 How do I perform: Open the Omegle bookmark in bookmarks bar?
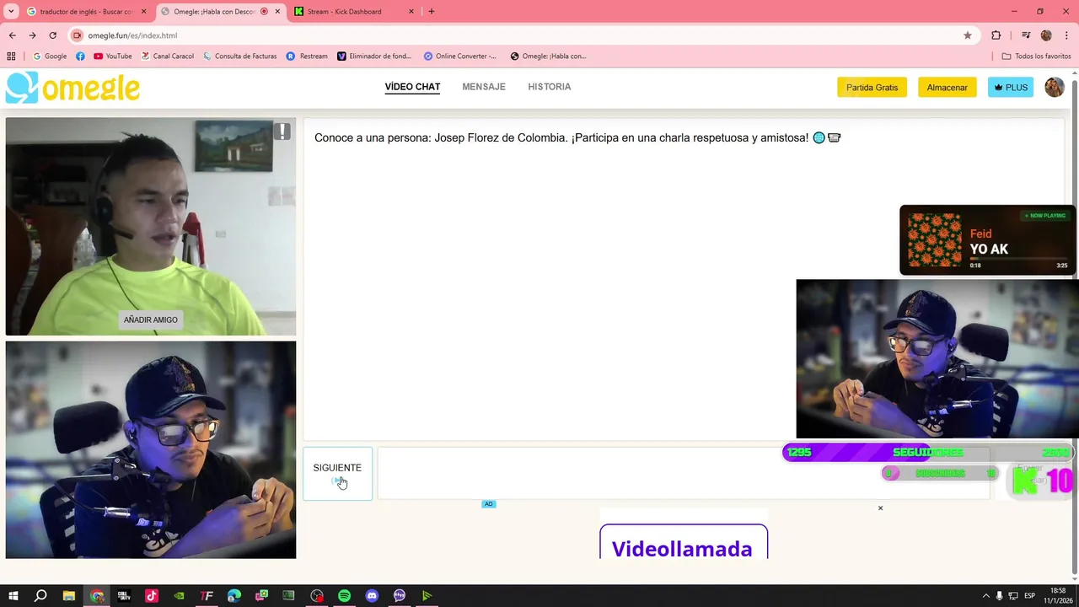pyautogui.click(x=548, y=56)
